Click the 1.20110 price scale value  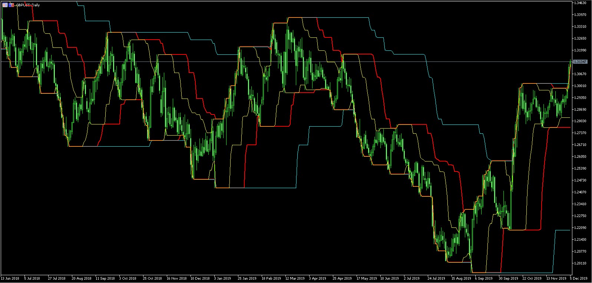coord(580,263)
